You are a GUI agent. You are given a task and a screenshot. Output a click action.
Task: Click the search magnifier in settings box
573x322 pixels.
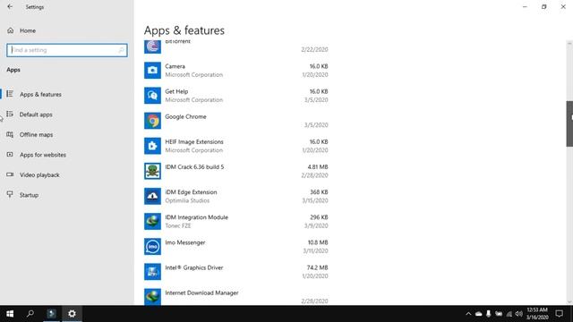(122, 50)
